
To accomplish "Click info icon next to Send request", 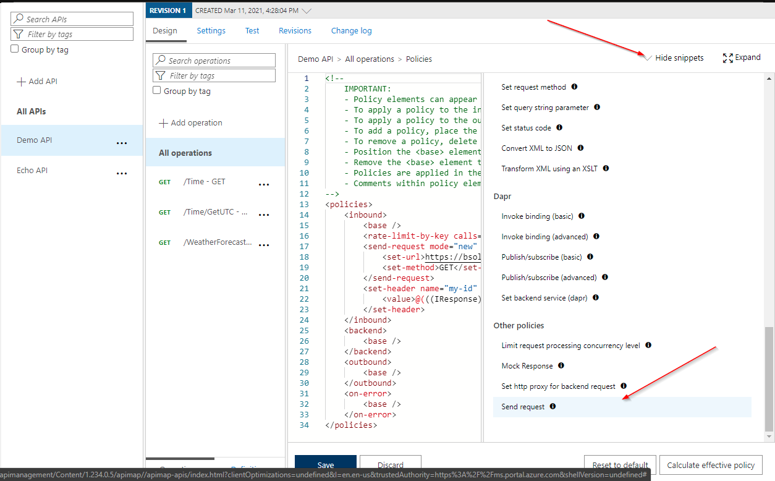I will pos(553,406).
